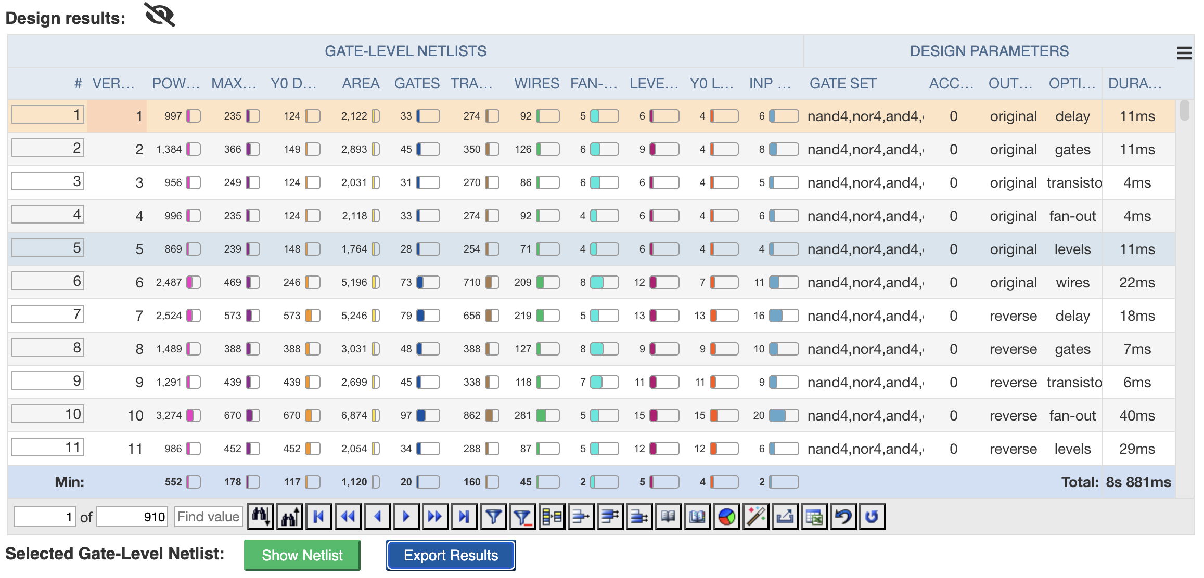The image size is (1204, 578).
Task: Sort by AREA column header
Action: click(x=360, y=83)
